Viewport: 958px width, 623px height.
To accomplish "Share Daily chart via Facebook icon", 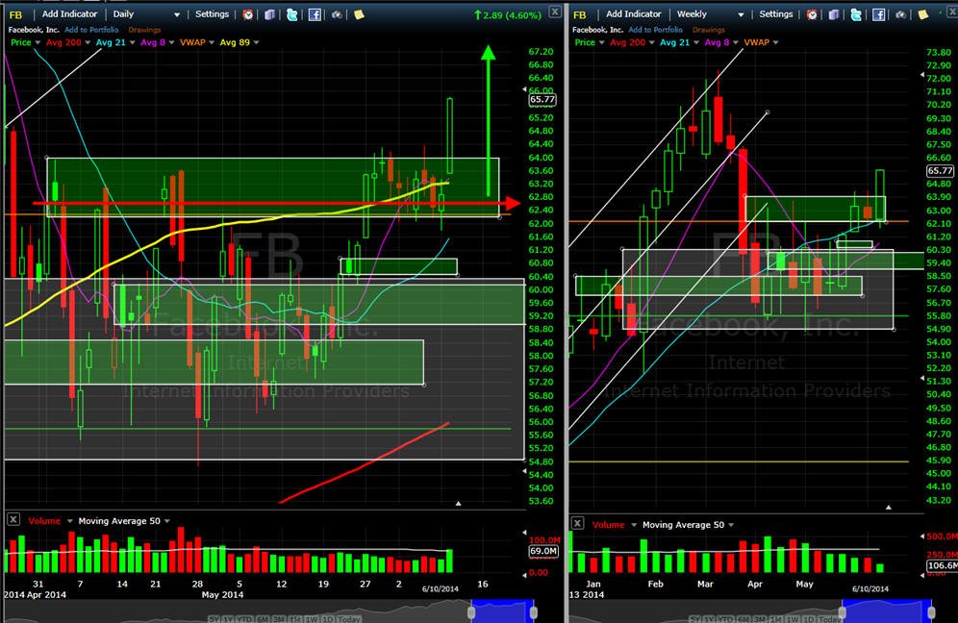I will pos(315,14).
